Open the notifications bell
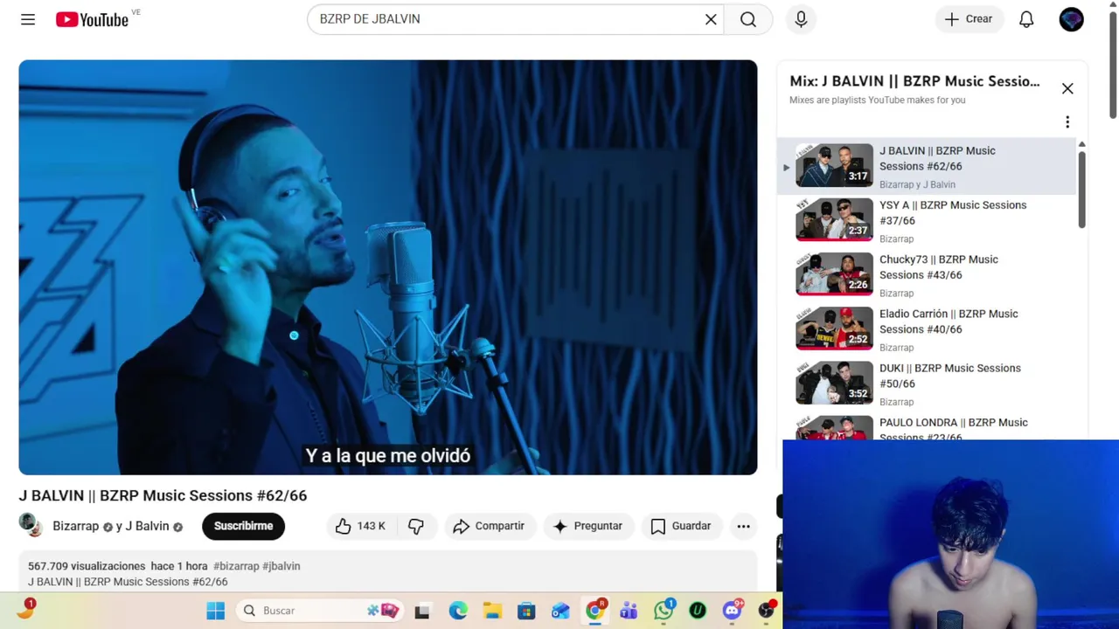This screenshot has width=1119, height=629. pos(1026,19)
